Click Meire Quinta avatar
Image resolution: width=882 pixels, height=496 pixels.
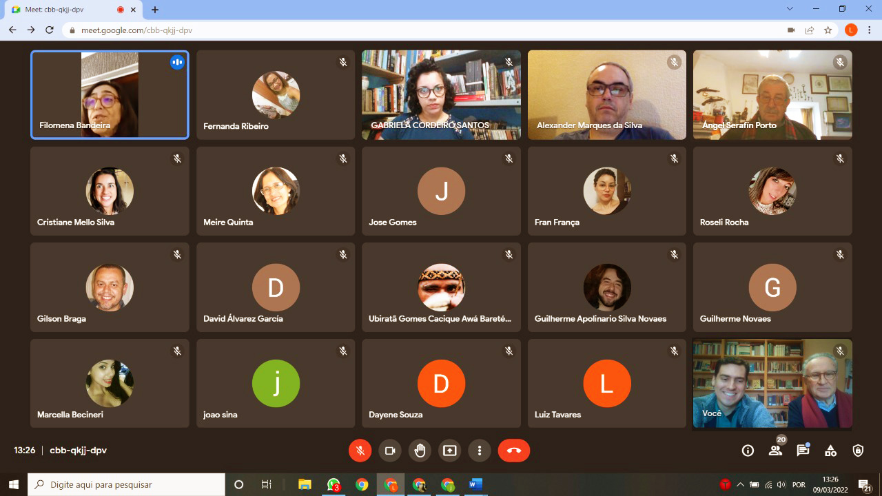(276, 191)
